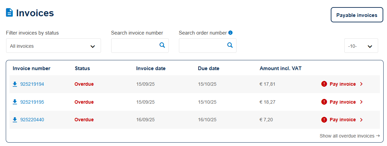This screenshot has width=387, height=146.
Task: Click red alert icon for invoice 925220440
Action: coord(324,120)
